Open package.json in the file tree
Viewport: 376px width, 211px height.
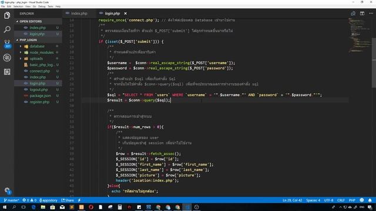click(38, 96)
